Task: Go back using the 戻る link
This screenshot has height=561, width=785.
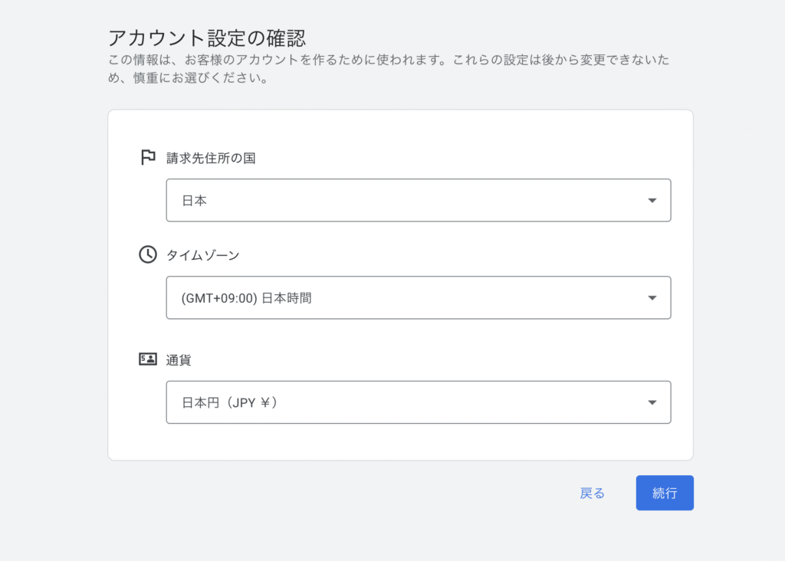Action: tap(592, 494)
